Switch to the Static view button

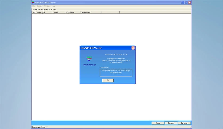pos(158,123)
